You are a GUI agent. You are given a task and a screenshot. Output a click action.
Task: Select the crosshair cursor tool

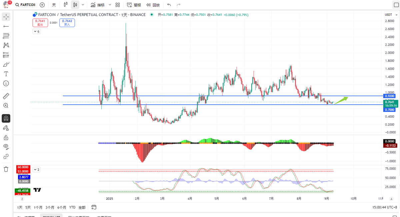[6, 17]
